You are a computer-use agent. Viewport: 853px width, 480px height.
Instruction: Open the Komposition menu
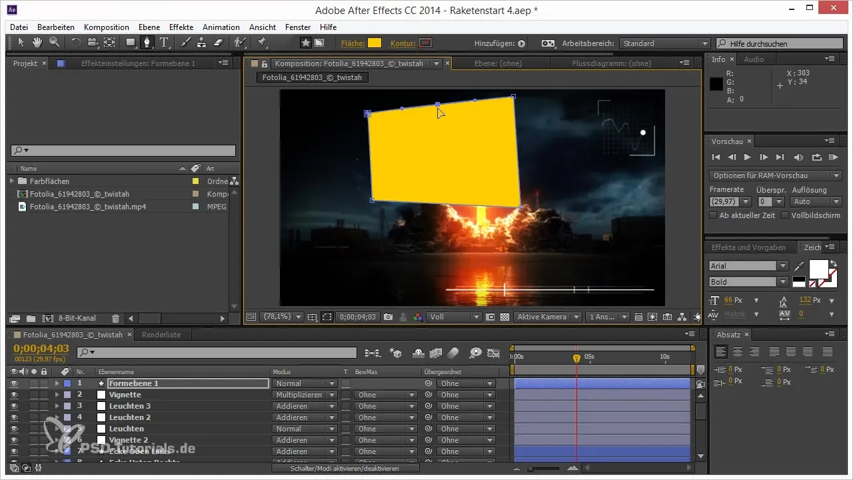[x=107, y=27]
